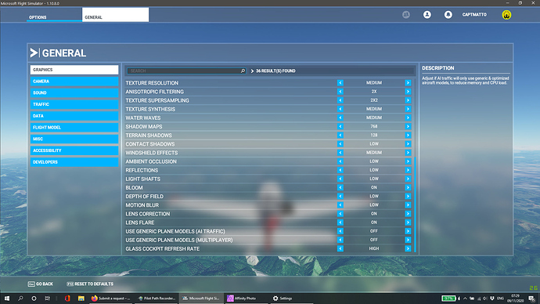Open the Developers category
Viewport: 540px width, 304px height.
[74, 162]
